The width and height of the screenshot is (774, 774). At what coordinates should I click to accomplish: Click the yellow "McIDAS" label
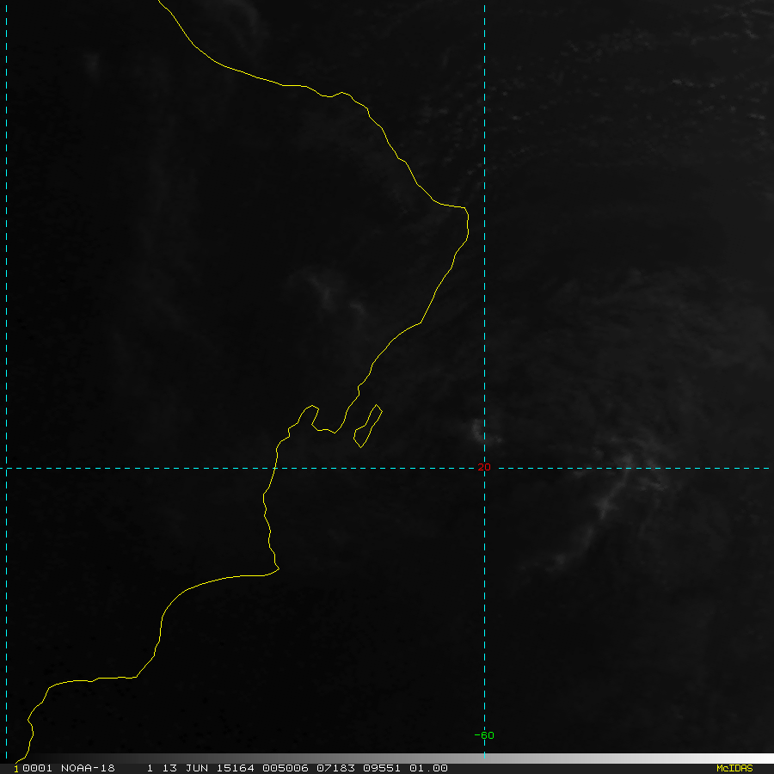point(734,768)
